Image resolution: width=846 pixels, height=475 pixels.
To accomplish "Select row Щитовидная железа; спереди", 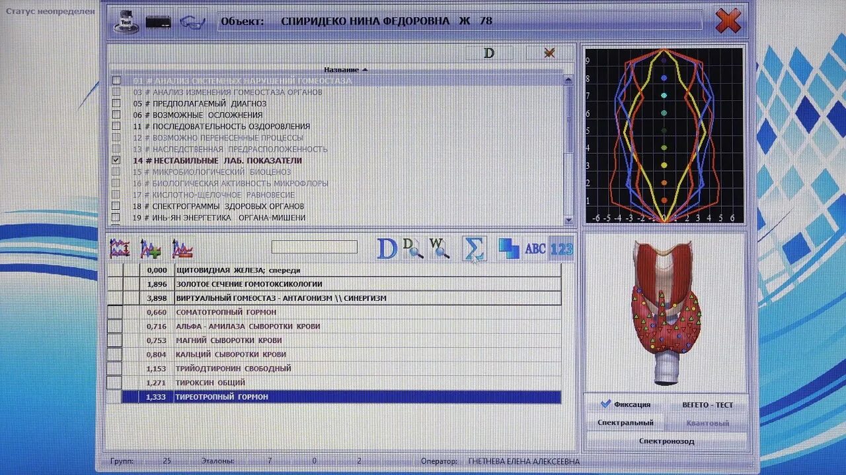I will (334, 270).
